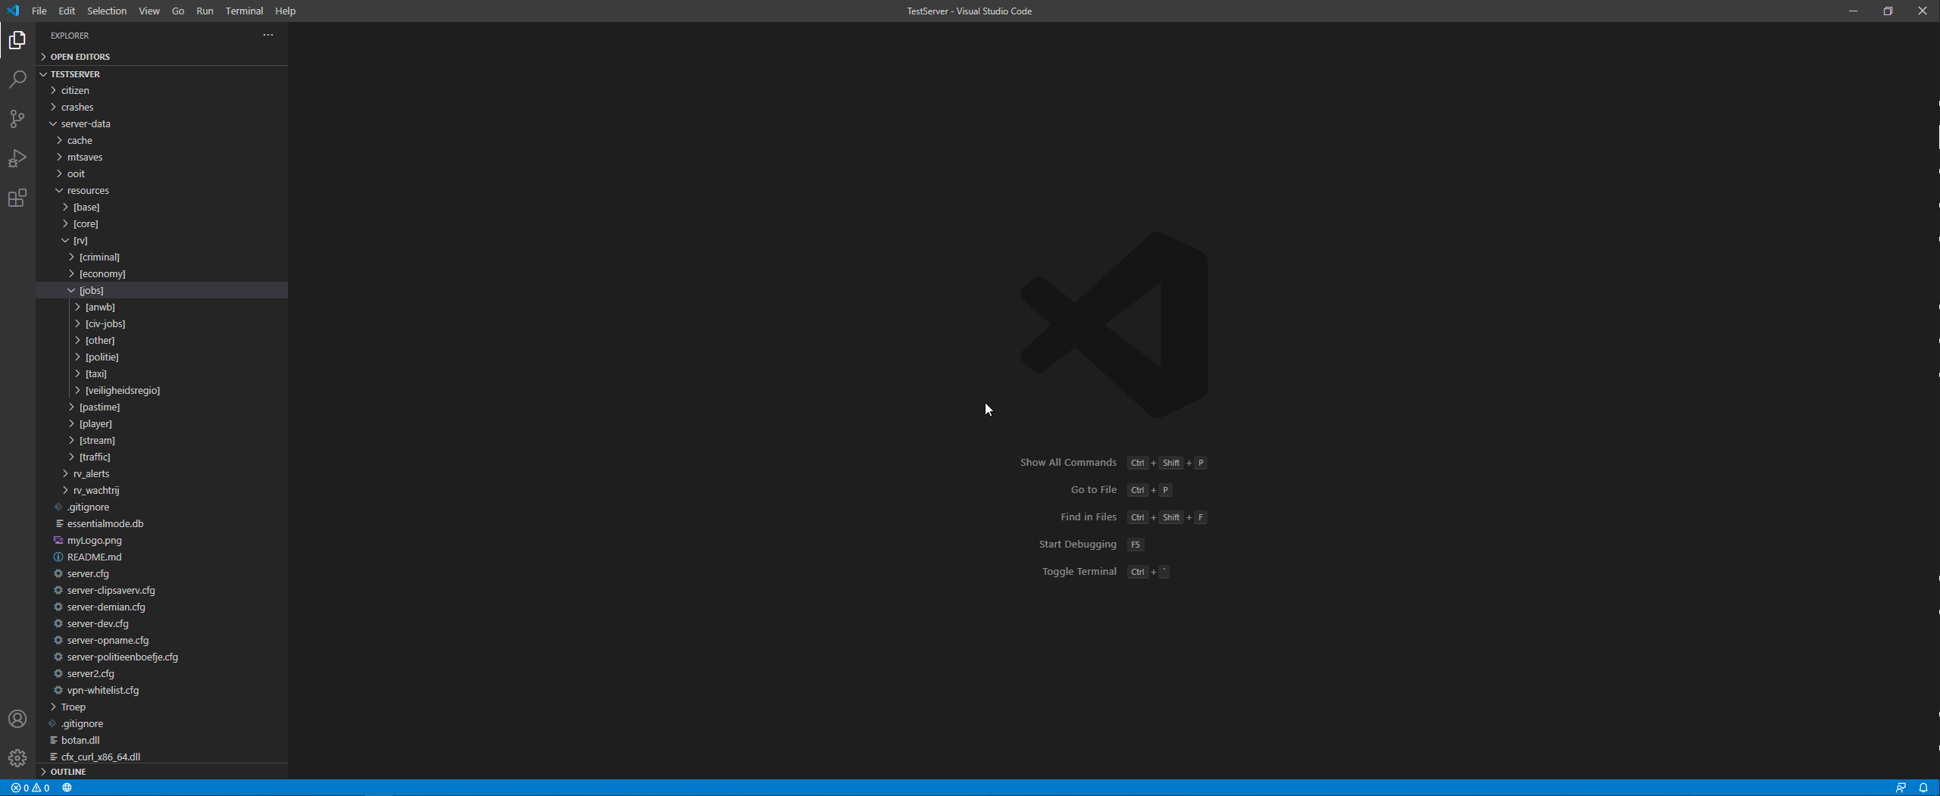
Task: Collapse the [jobs] folder
Action: (91, 290)
